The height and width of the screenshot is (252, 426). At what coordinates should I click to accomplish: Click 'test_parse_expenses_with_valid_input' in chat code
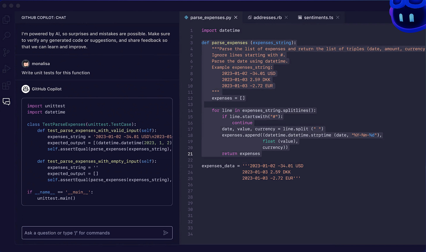click(93, 130)
